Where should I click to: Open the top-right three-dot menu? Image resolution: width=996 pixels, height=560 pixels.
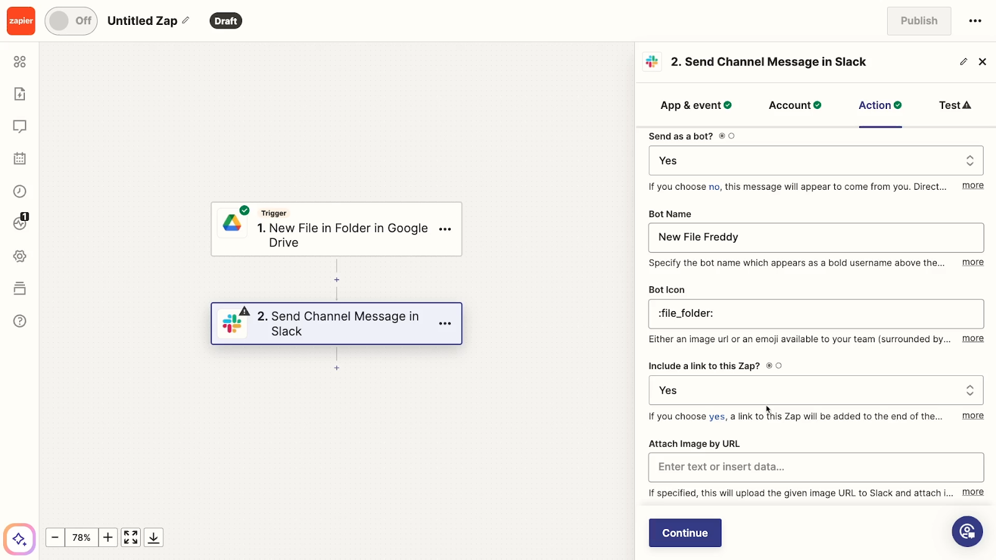point(975,21)
